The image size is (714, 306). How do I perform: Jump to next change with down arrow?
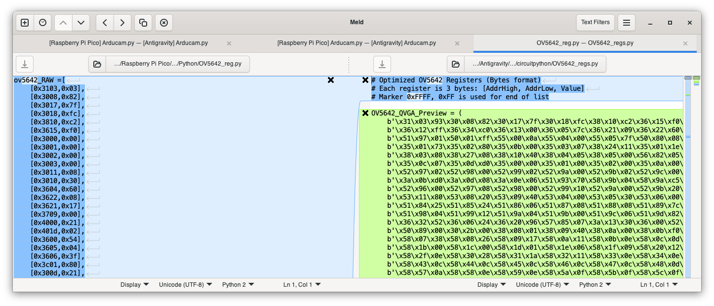click(x=81, y=23)
